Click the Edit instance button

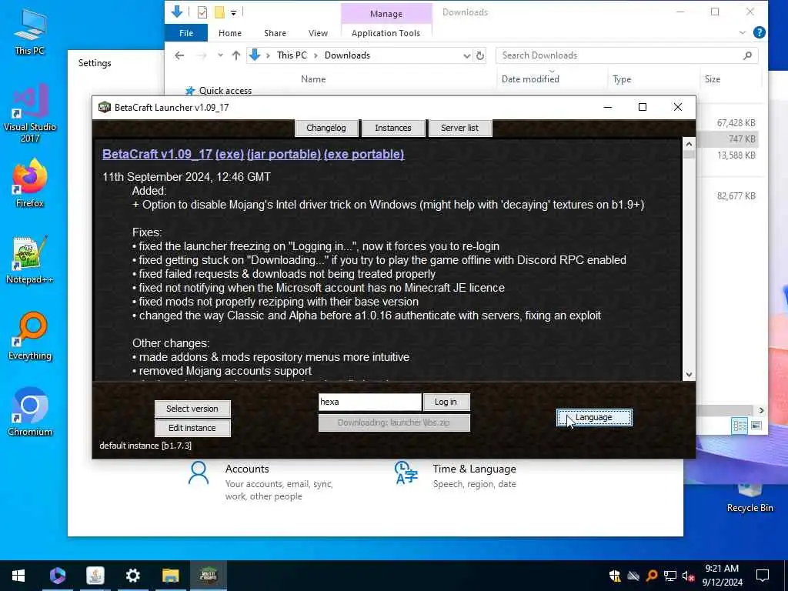pyautogui.click(x=192, y=428)
